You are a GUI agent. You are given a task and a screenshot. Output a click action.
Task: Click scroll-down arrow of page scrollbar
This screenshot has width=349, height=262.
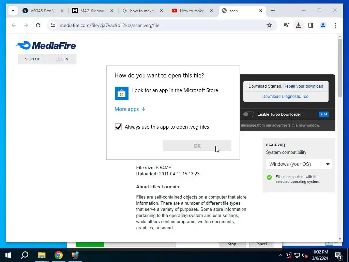[x=340, y=239]
